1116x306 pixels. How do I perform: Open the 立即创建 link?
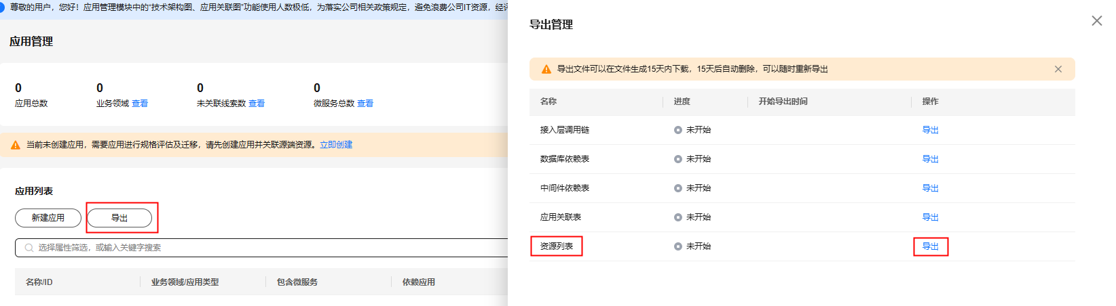pyautogui.click(x=336, y=145)
